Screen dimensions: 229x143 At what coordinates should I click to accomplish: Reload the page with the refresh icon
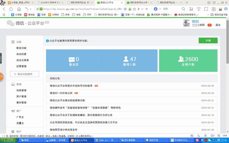(11, 9)
